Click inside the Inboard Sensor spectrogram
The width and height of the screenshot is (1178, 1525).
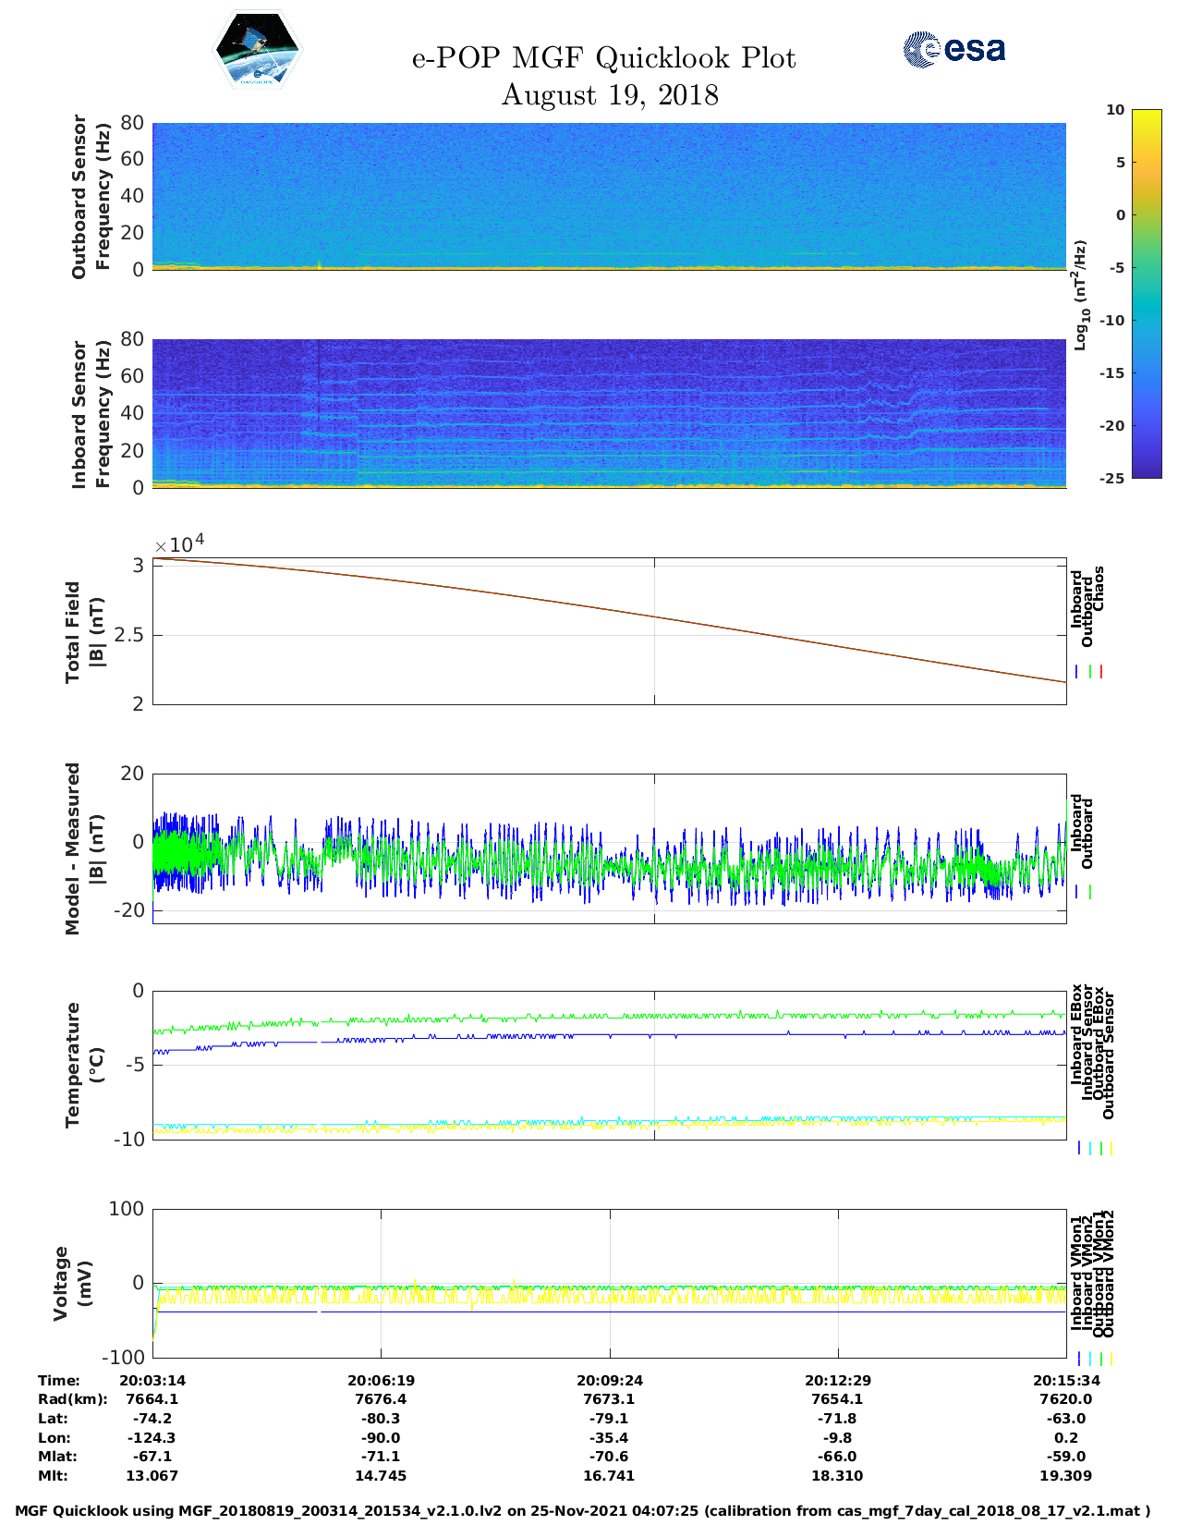(609, 413)
